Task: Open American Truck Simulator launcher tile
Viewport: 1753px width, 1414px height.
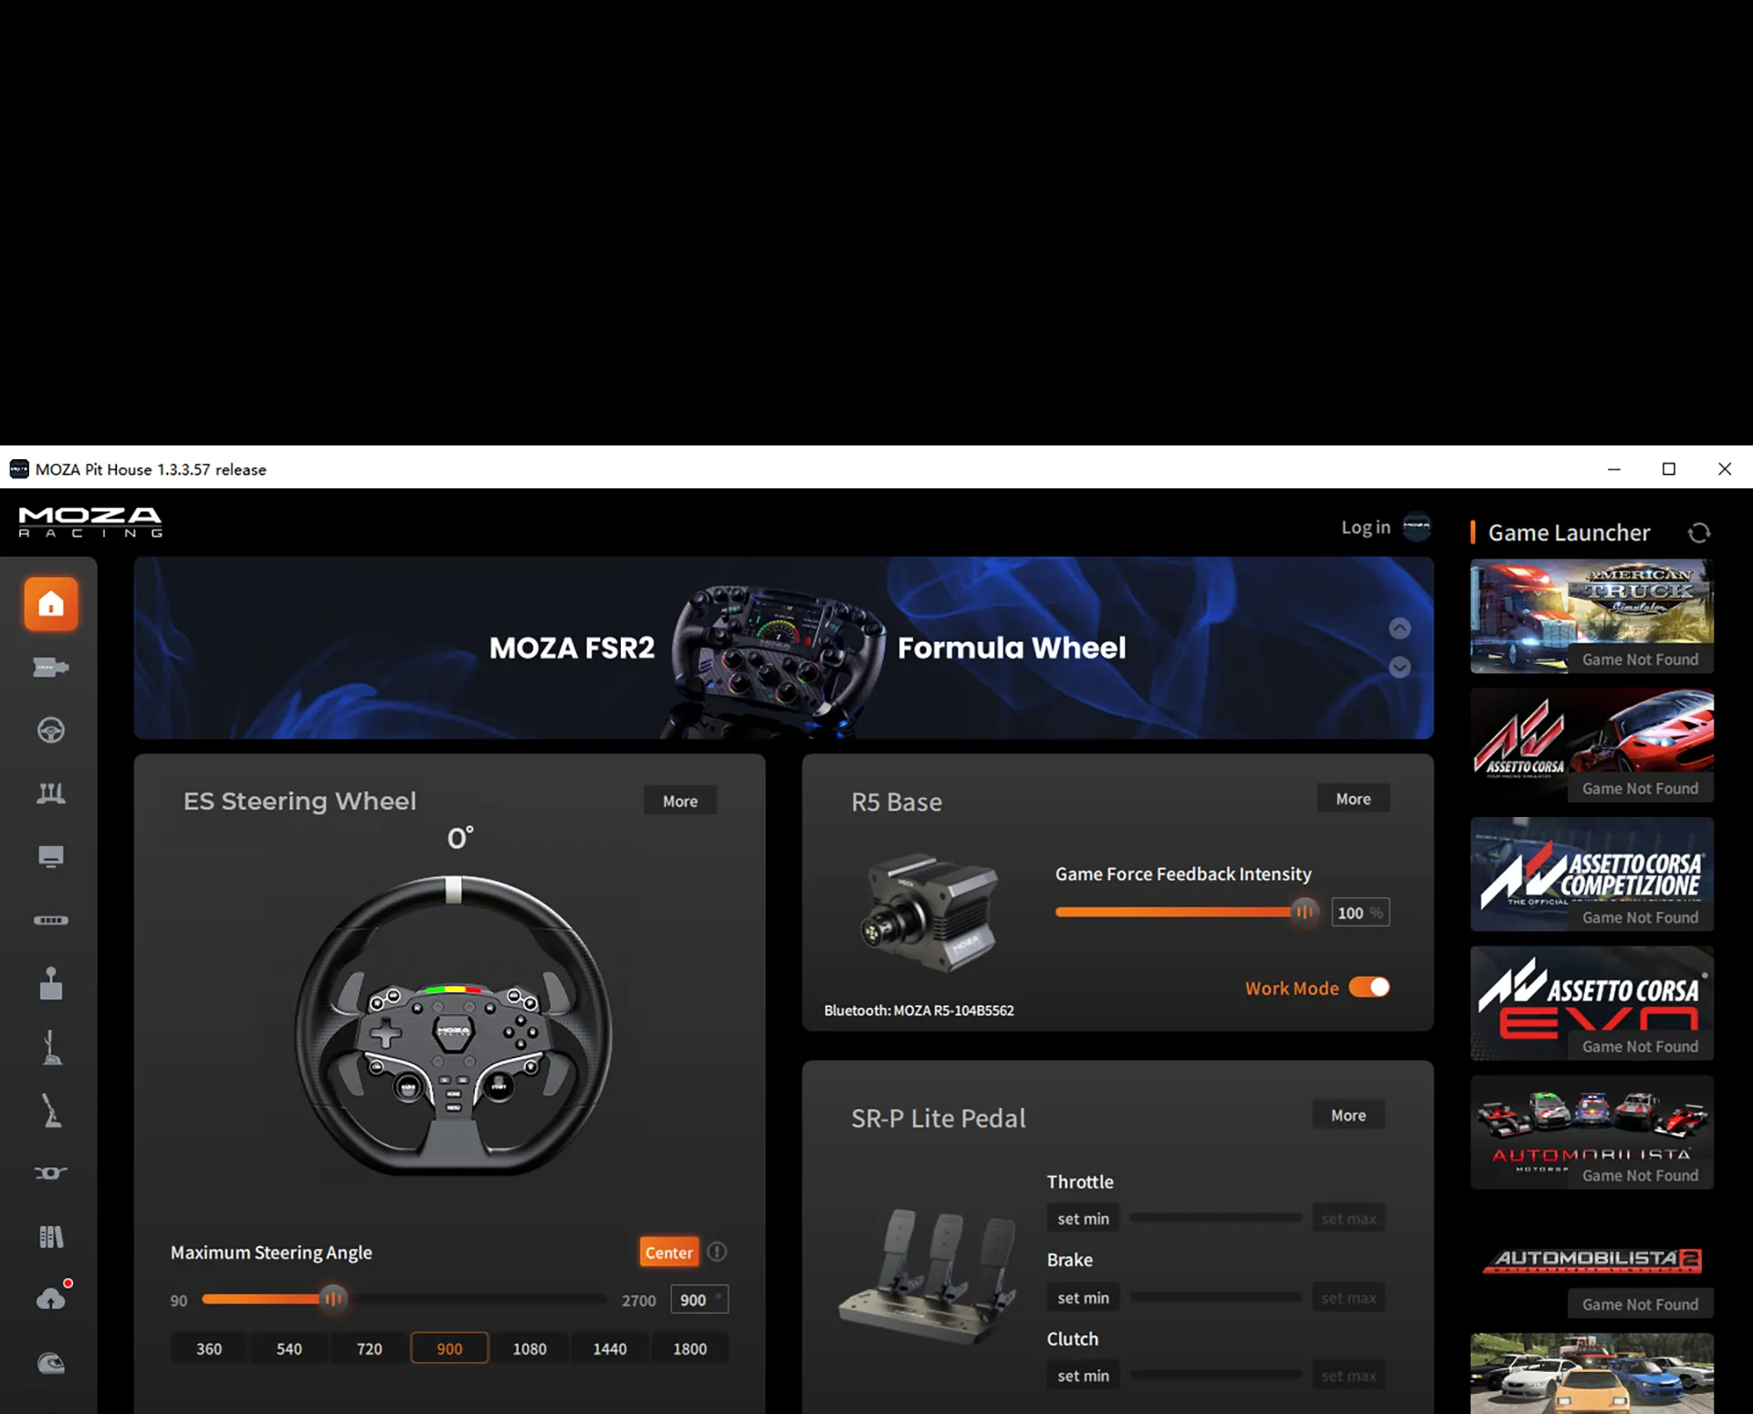Action: (x=1591, y=616)
